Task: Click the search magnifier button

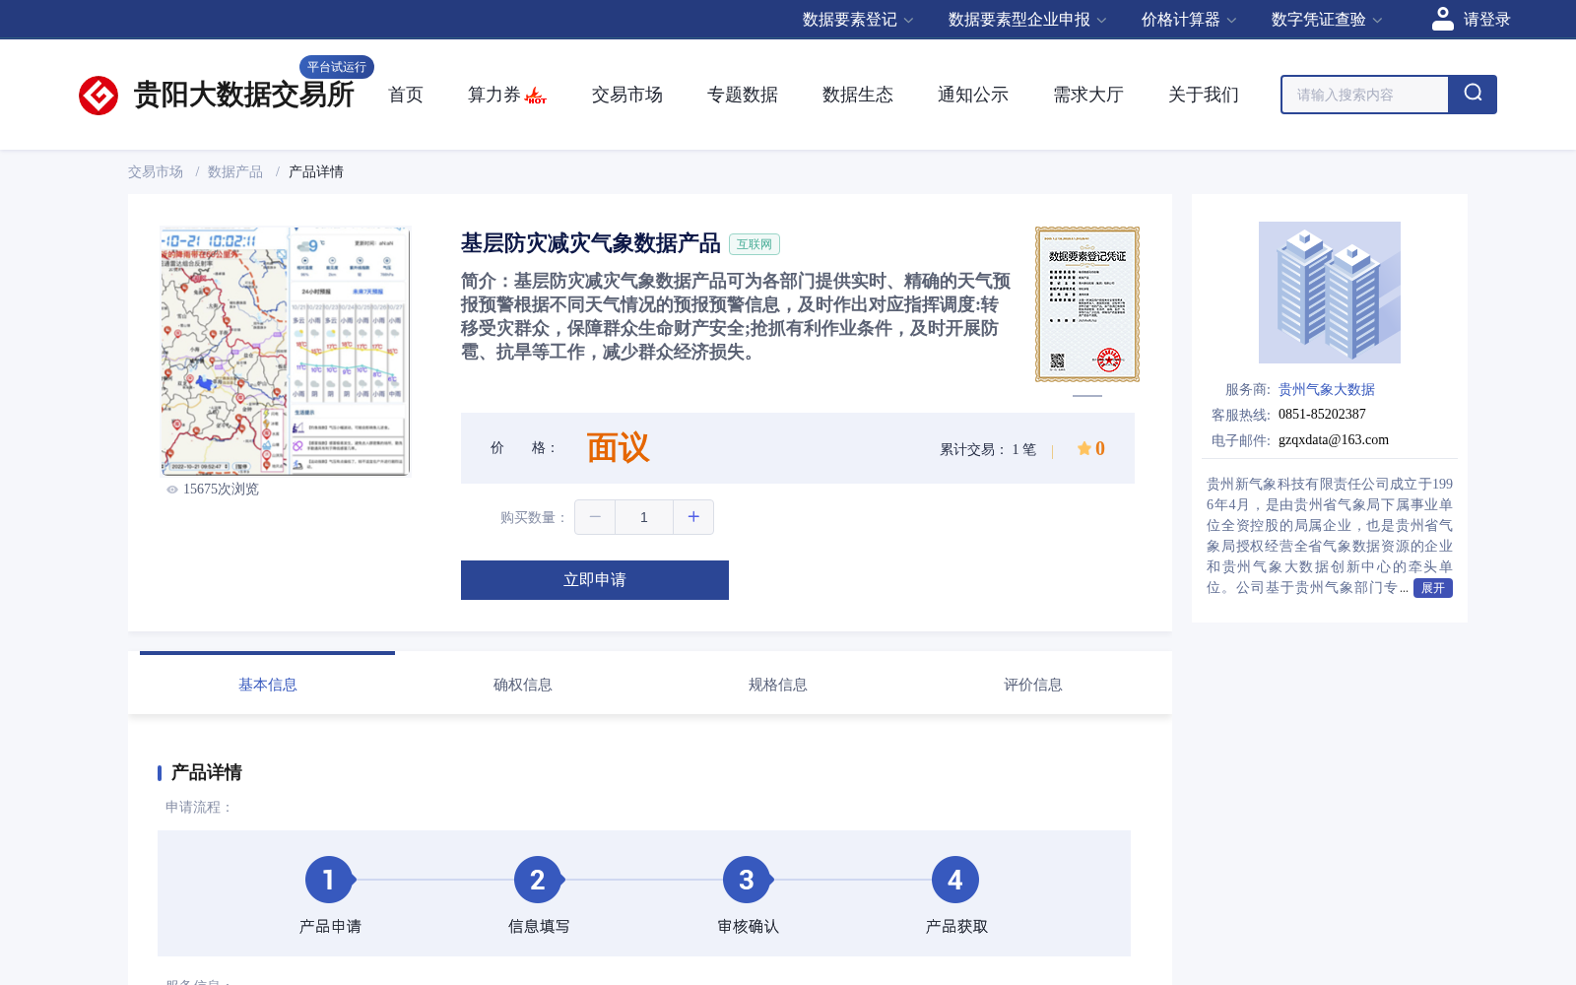Action: click(1473, 95)
